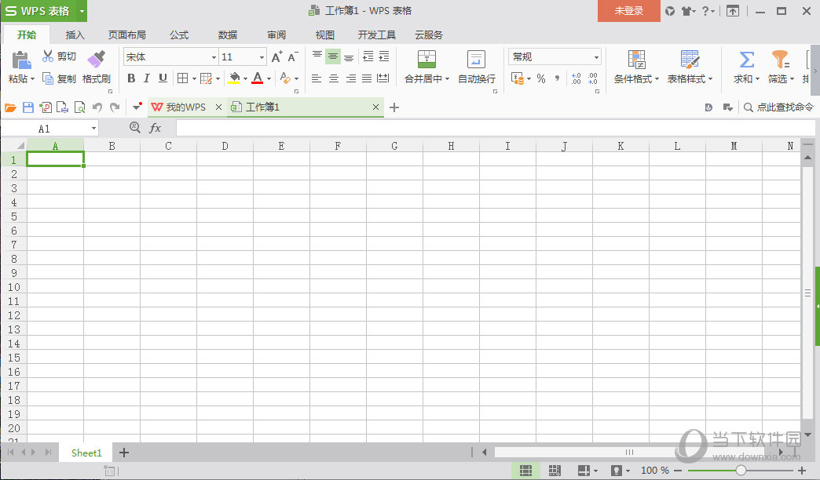Click the Conditional Formatting (条件格式) icon
The width and height of the screenshot is (820, 480).
[636, 60]
